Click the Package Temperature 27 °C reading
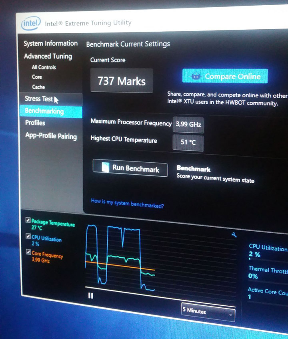 tap(37, 228)
